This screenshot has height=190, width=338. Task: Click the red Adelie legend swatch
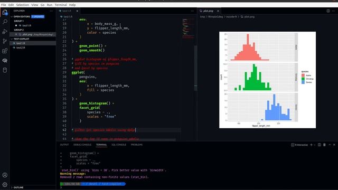pos(303,75)
